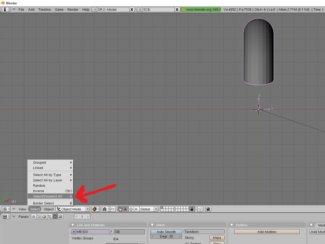Screen dimensions: 325x244
Task: Click the Add Multires button
Action: click(267, 232)
